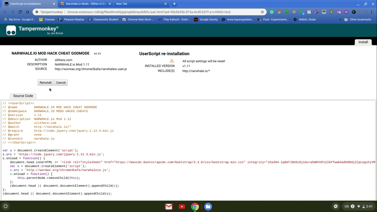Screen dimensions: 377x212
Task: Go forward one page
Action: (x=12, y=12)
